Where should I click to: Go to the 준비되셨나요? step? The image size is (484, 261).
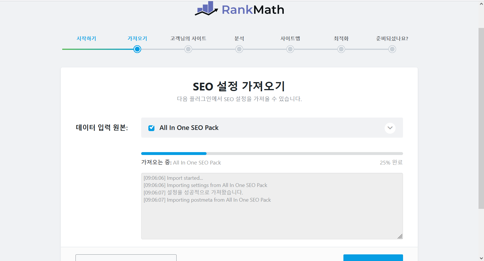click(392, 39)
